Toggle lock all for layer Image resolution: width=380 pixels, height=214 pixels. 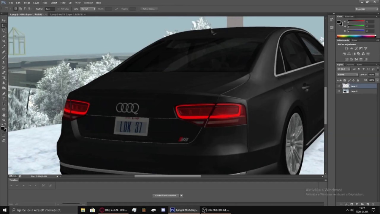tap(358, 80)
